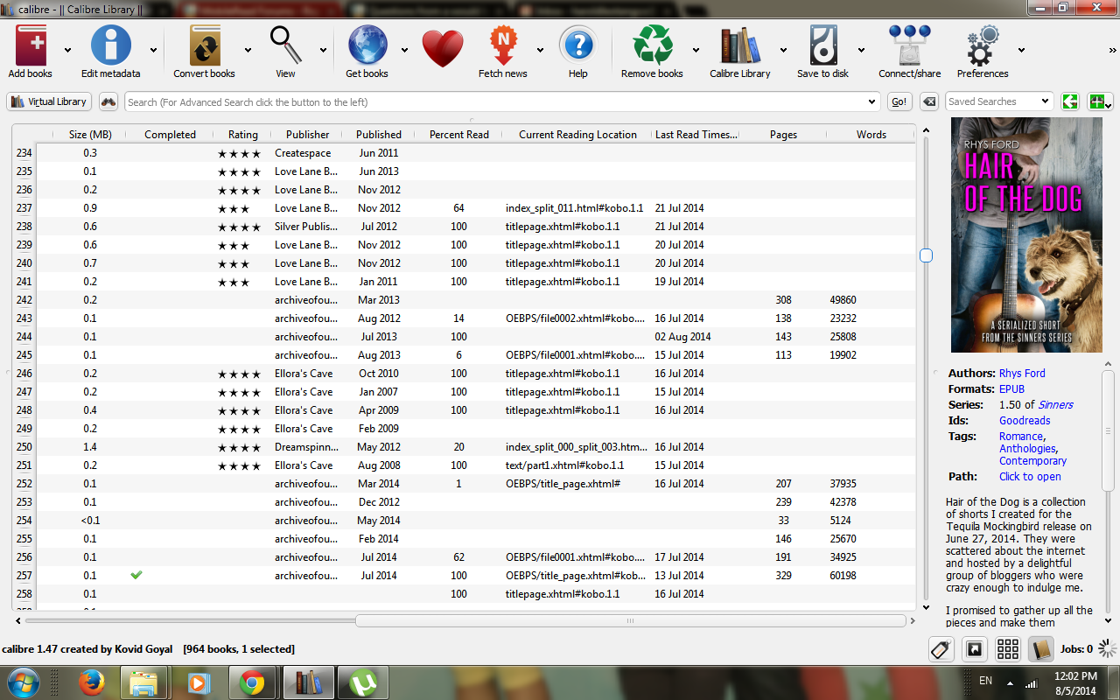This screenshot has height=700, width=1120.
Task: Sort by the Publisher column header
Action: point(307,135)
